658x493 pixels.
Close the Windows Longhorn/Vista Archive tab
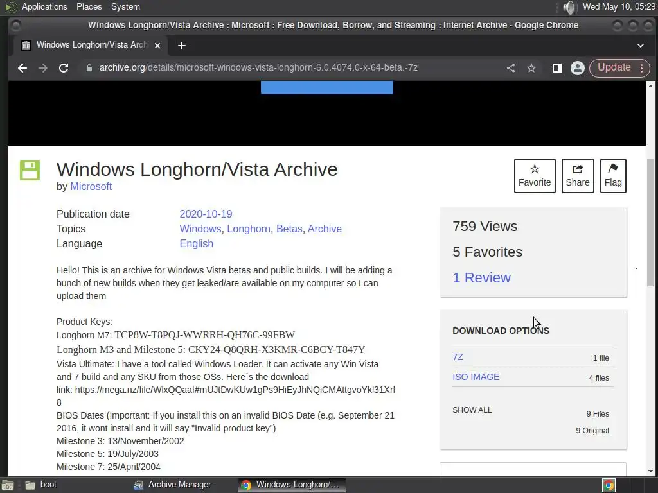point(157,46)
